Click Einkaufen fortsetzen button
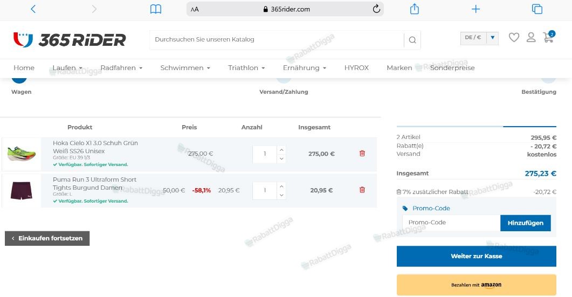This screenshot has height=297, width=572. click(47, 238)
